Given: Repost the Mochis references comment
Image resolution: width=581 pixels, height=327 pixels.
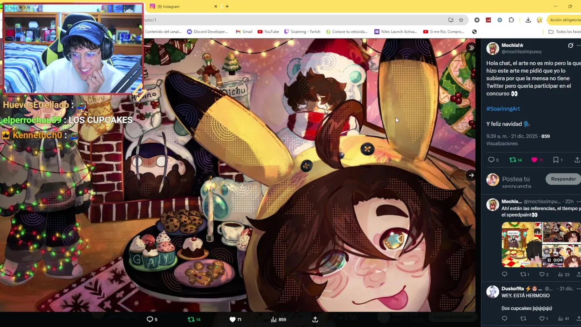Looking at the screenshot, I should [x=524, y=274].
